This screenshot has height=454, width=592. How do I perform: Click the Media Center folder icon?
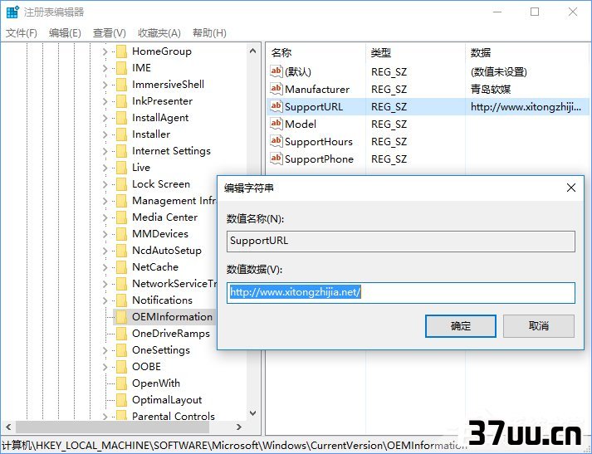pos(121,217)
